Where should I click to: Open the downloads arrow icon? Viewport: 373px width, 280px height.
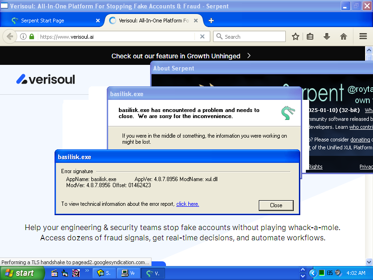pos(327,37)
